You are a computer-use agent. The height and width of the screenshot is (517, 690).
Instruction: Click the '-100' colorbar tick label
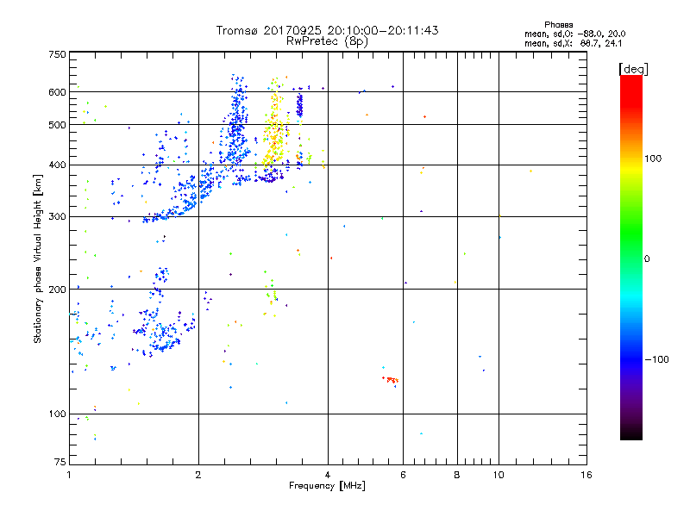click(656, 359)
